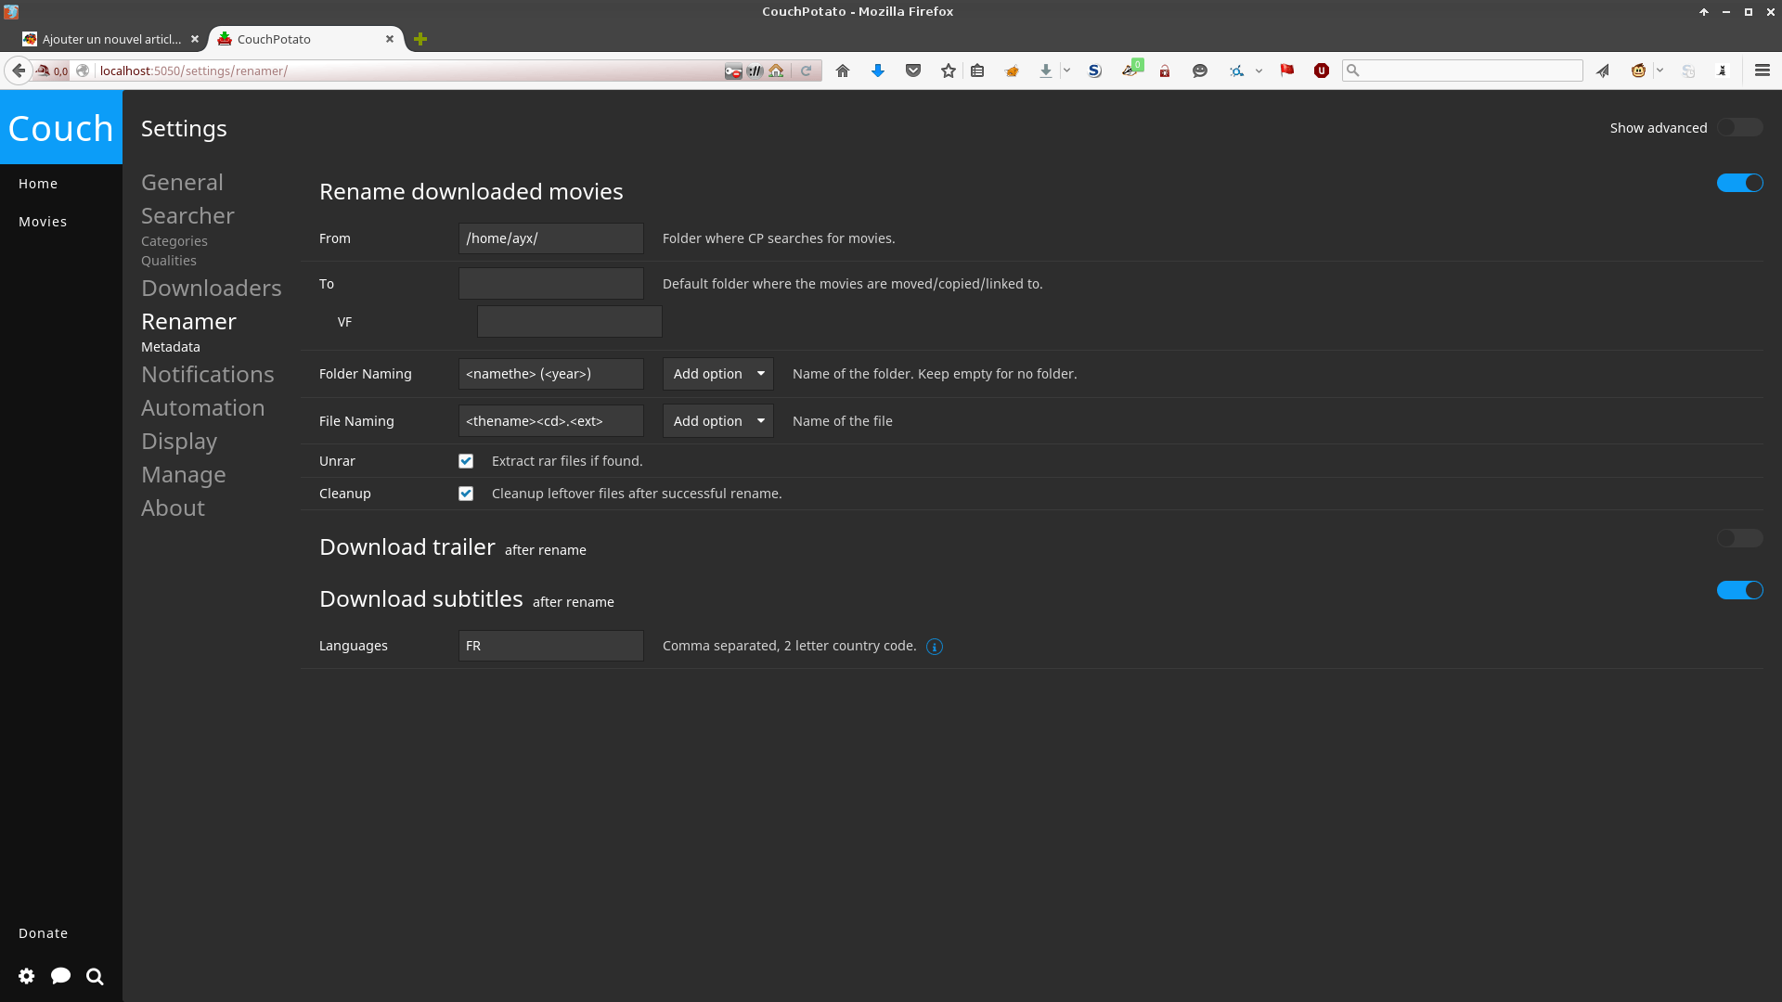Disable Rename downloaded movies switch
Image resolution: width=1782 pixels, height=1002 pixels.
(1739, 183)
